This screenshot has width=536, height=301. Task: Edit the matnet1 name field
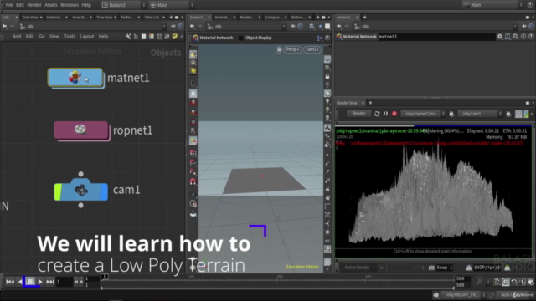(x=437, y=37)
